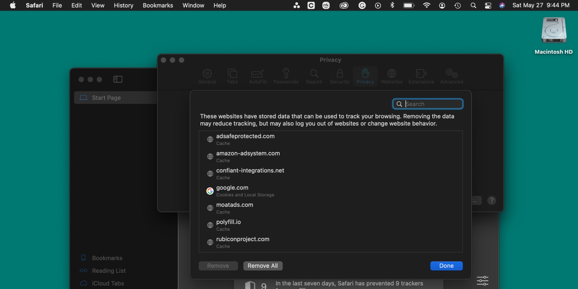This screenshot has width=578, height=289.
Task: Select the google.com website data row
Action: pyautogui.click(x=331, y=191)
